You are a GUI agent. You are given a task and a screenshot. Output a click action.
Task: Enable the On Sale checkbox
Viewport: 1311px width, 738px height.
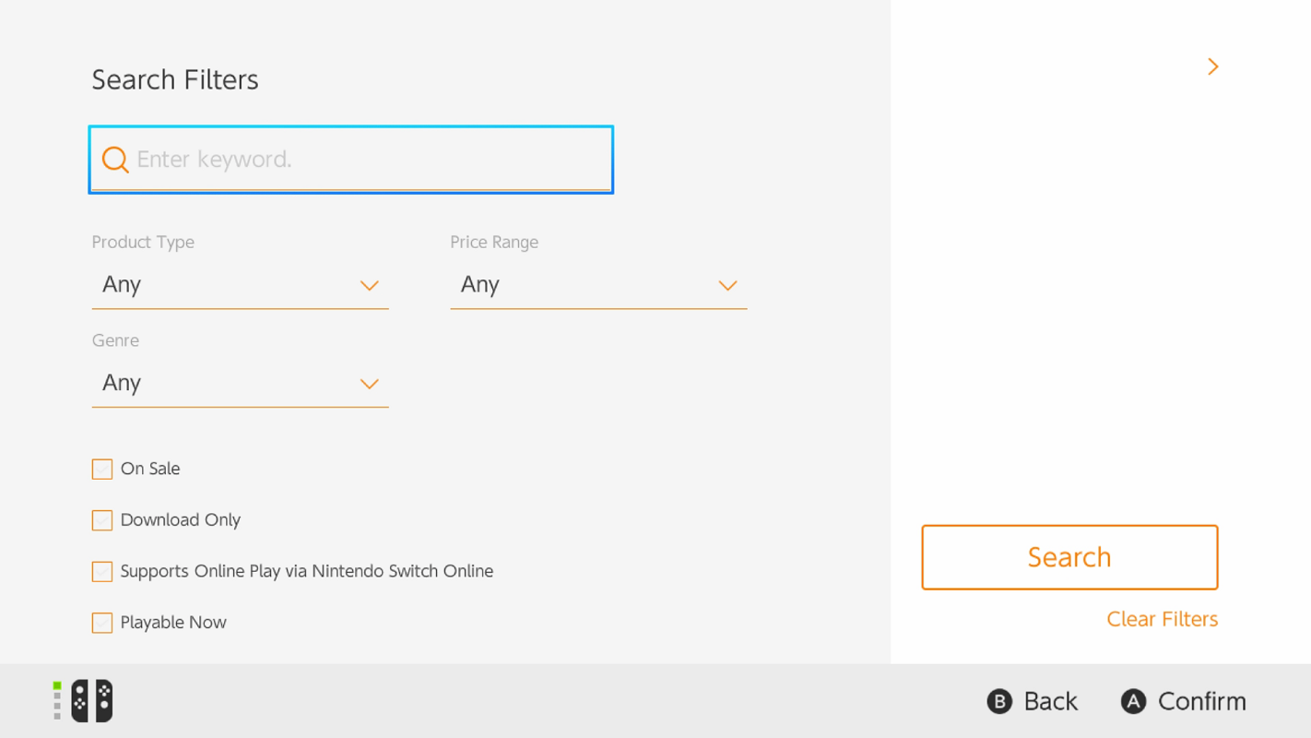pyautogui.click(x=102, y=469)
